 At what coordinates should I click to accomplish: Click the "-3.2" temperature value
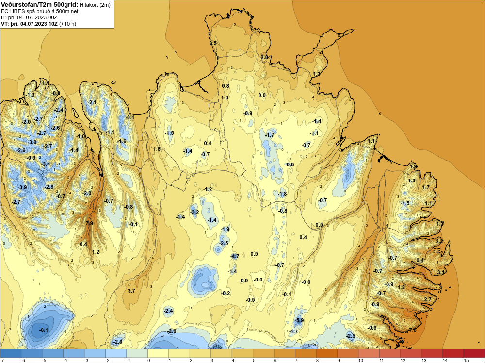point(194,212)
